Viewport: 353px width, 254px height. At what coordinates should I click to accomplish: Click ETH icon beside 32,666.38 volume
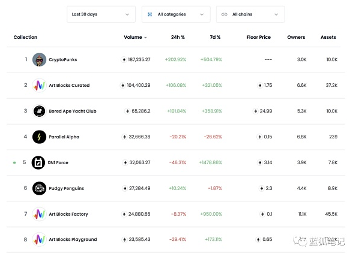point(124,137)
